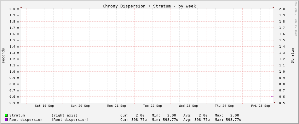Click the '0.5' right axis label
This screenshot has height=124, width=299.
(x=282, y=103)
